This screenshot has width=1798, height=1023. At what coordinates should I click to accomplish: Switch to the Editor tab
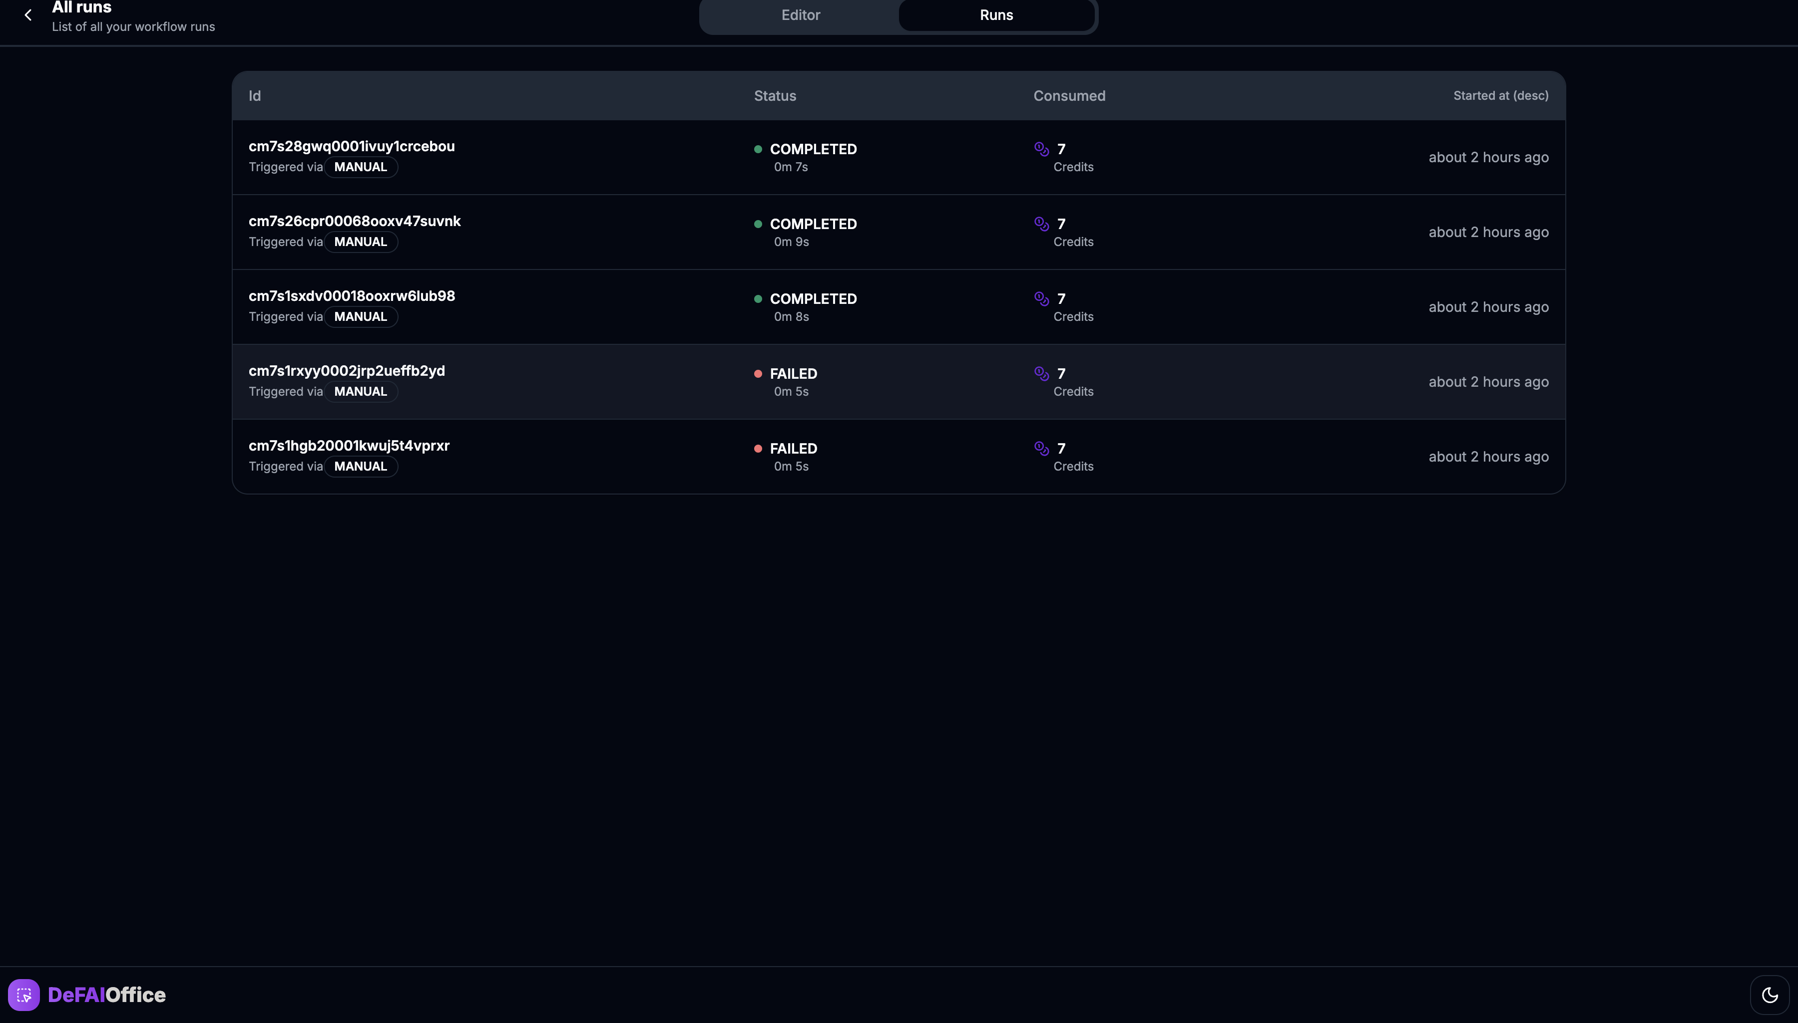pyautogui.click(x=800, y=15)
